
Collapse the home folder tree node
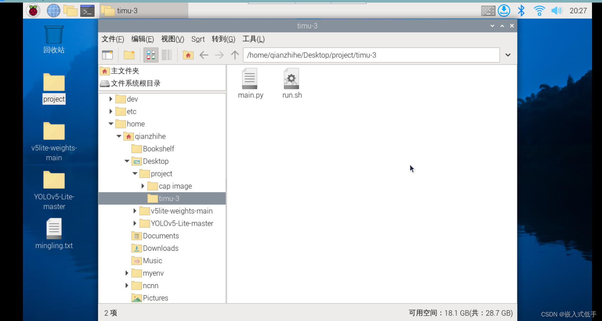click(111, 124)
